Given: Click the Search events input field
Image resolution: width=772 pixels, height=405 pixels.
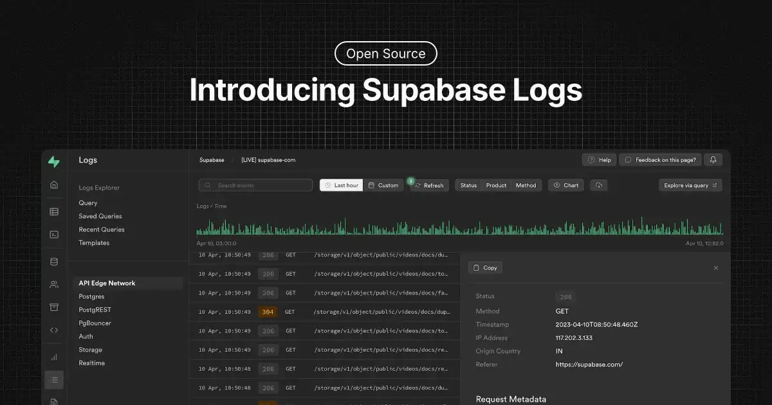Looking at the screenshot, I should (x=255, y=185).
